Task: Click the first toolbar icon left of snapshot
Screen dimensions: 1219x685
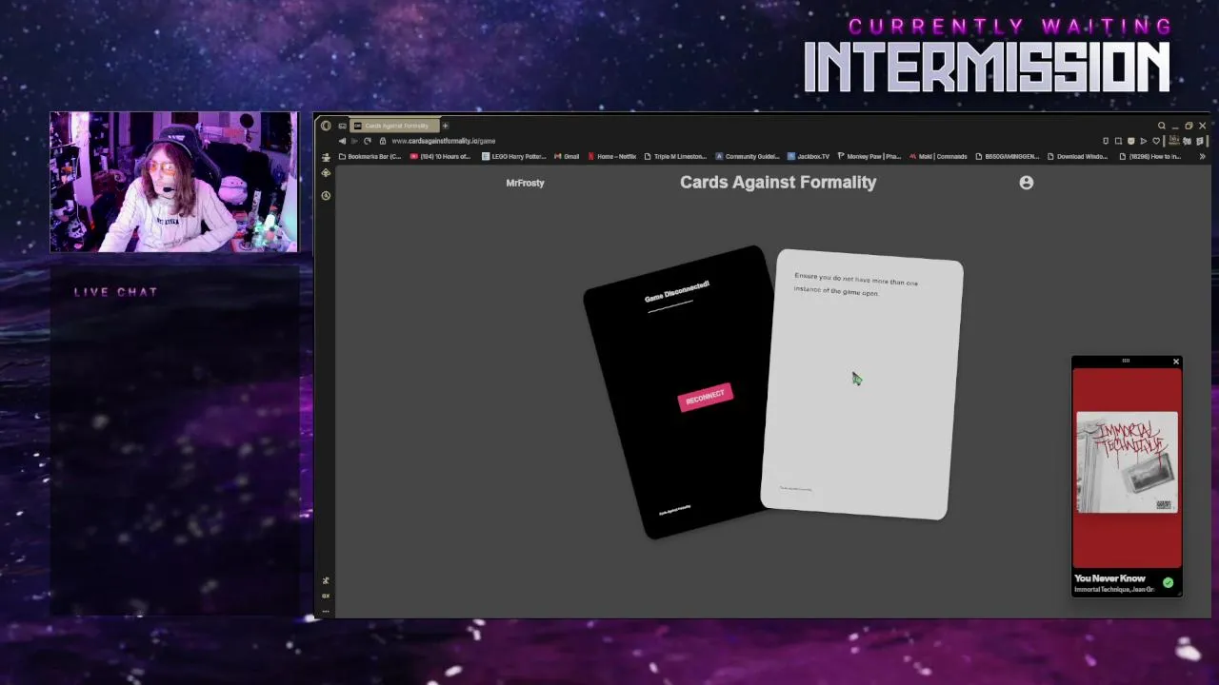Action: click(1106, 141)
